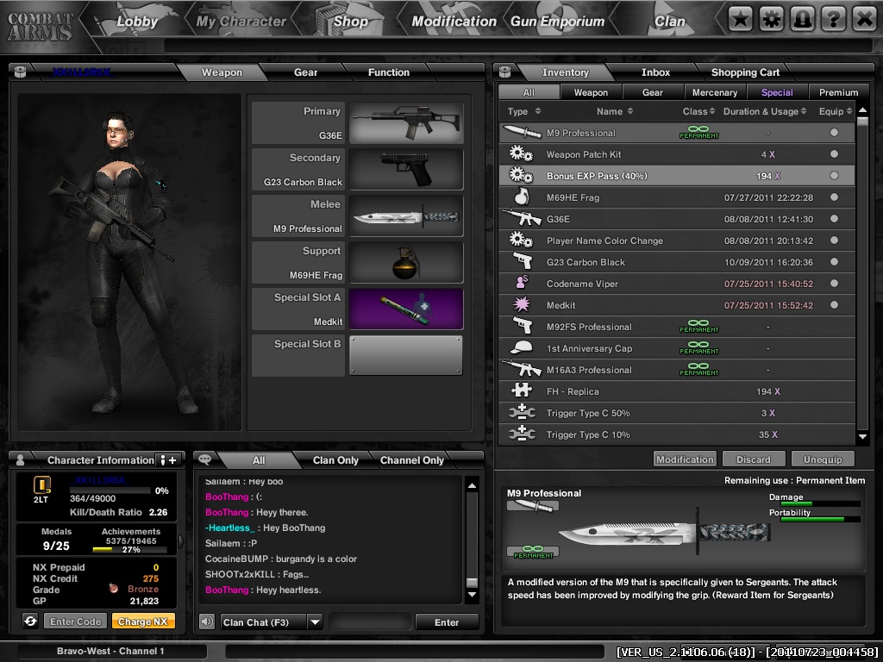This screenshot has width=883, height=662.
Task: Sort inventory by Type column arrows
Action: 538,111
